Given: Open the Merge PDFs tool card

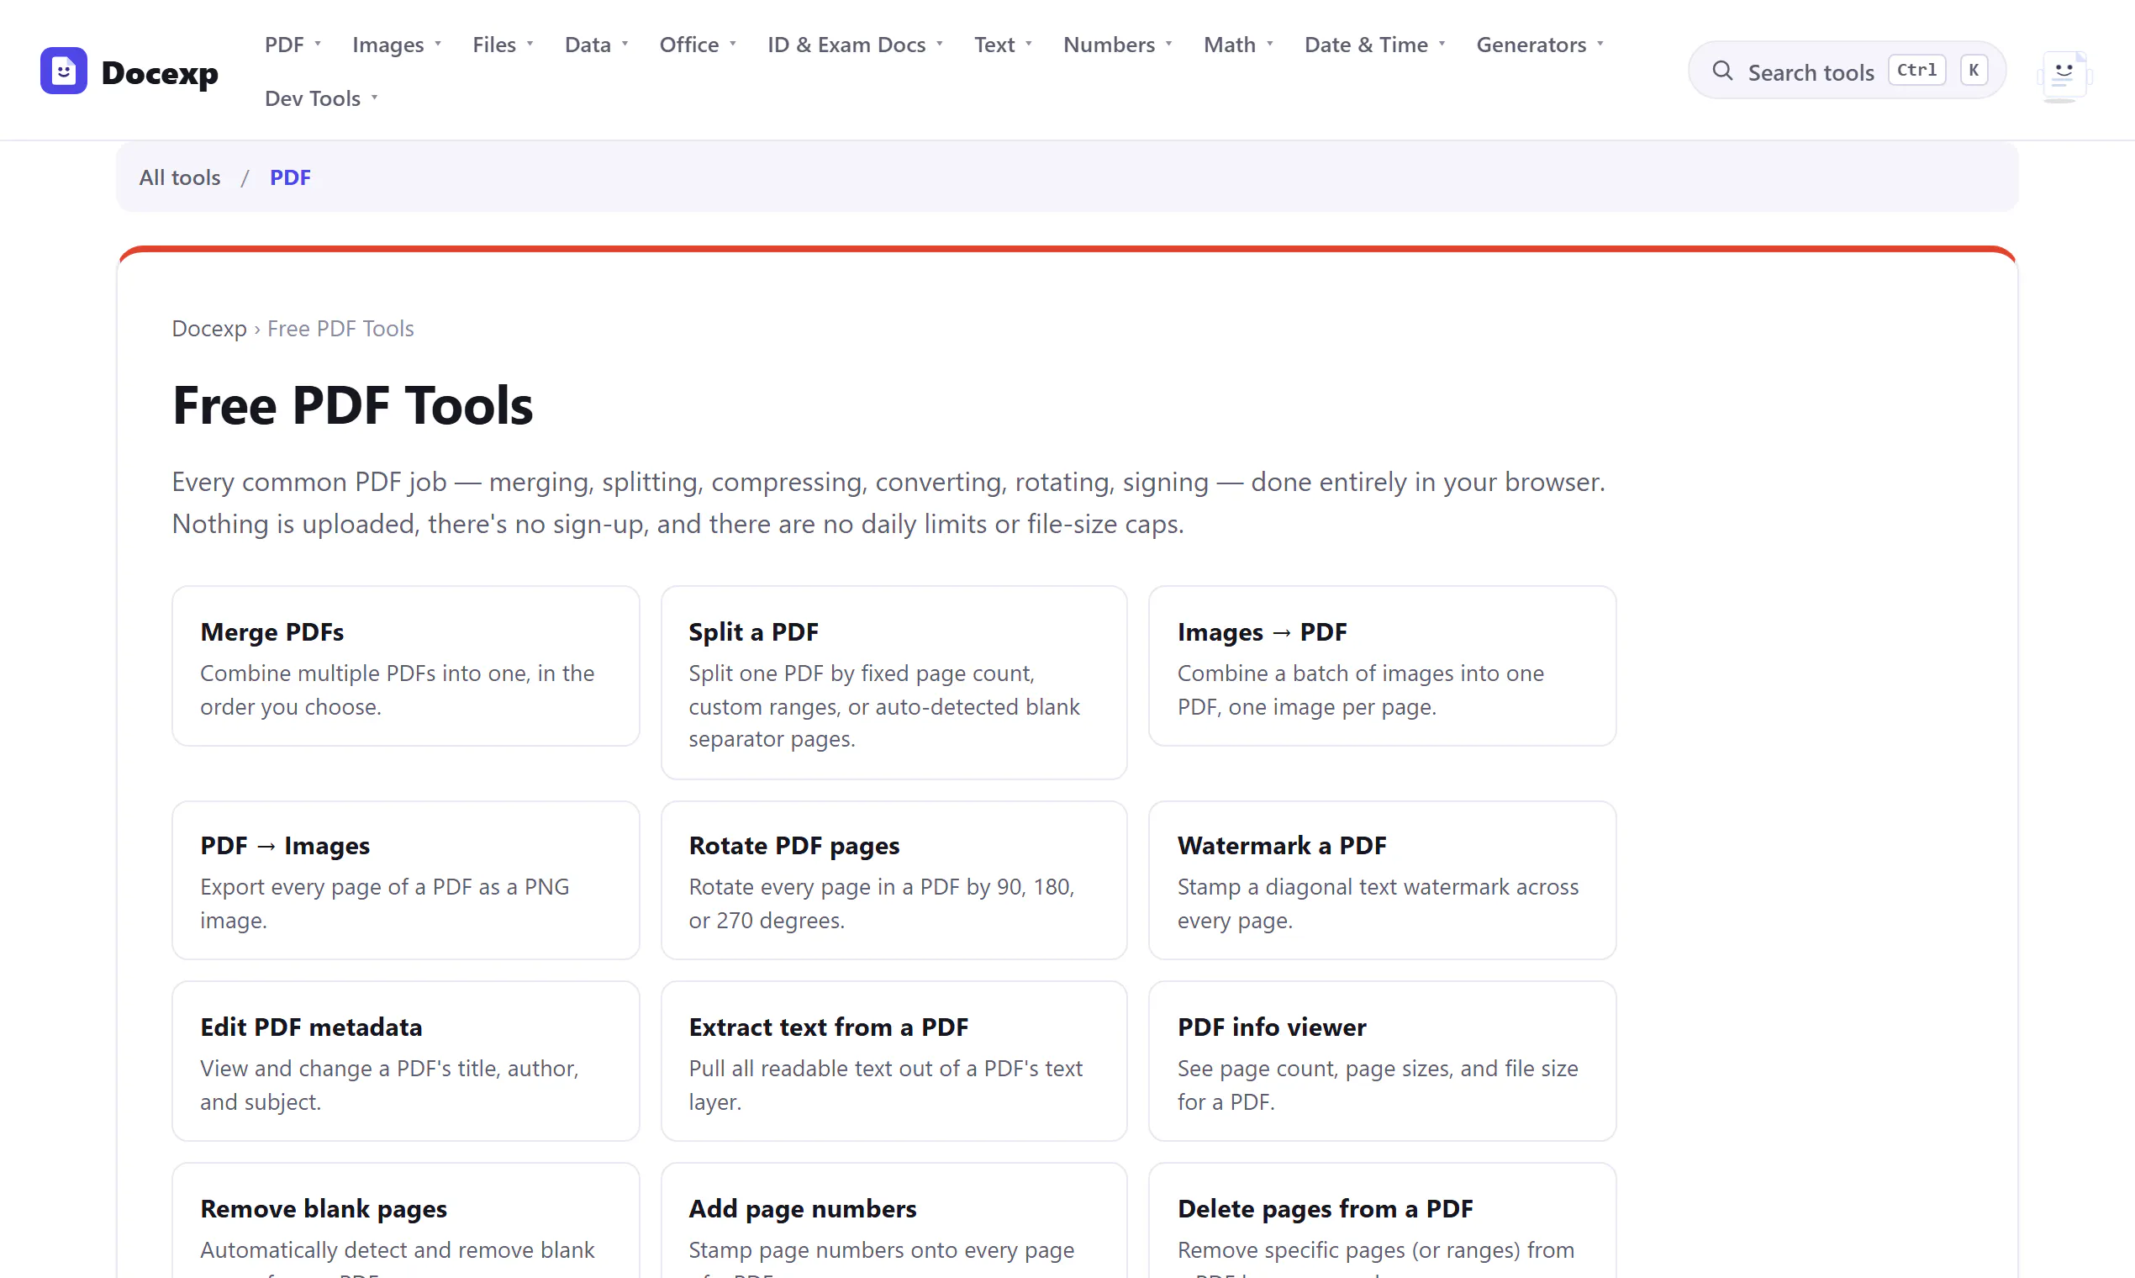Looking at the screenshot, I should point(405,666).
